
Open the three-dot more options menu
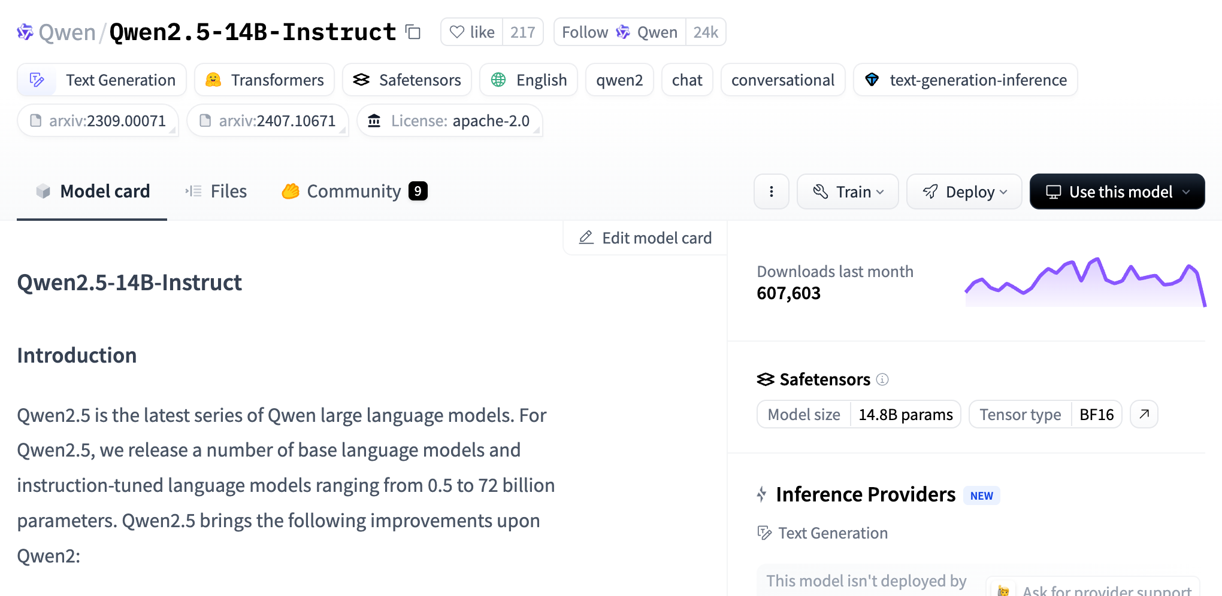(772, 191)
